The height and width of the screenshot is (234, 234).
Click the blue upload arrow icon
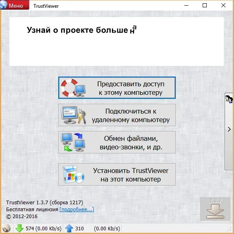(x=69, y=228)
